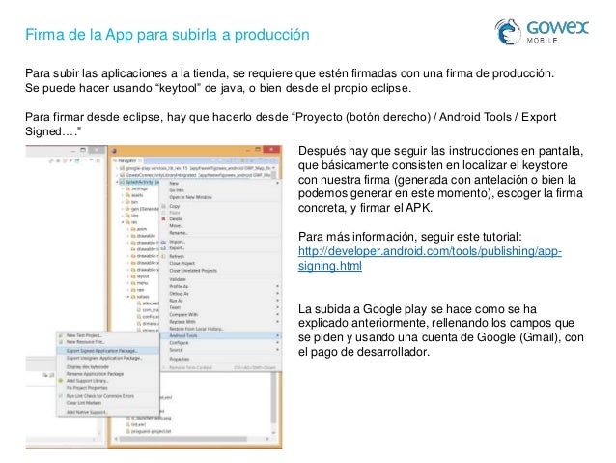Select the SplashActivity project in Navigator
This screenshot has height=463, width=616.
coord(140,182)
